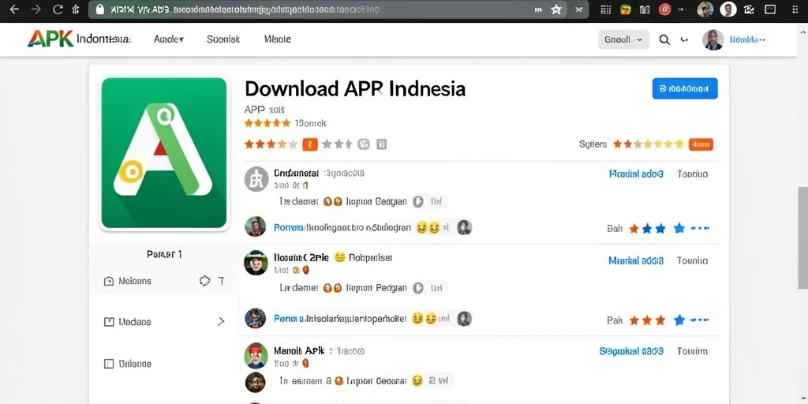Screen dimensions: 808x404
Task: Click the page vertical scrollbar thumb
Action: (x=802, y=238)
